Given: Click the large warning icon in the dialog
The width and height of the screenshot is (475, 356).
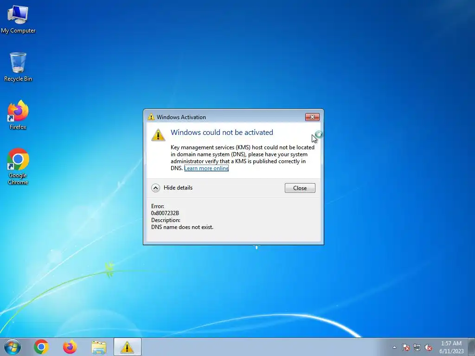Looking at the screenshot, I should pos(158,135).
